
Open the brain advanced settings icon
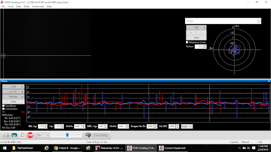click(x=88, y=135)
